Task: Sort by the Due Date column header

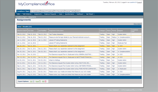Action: pos(31,31)
